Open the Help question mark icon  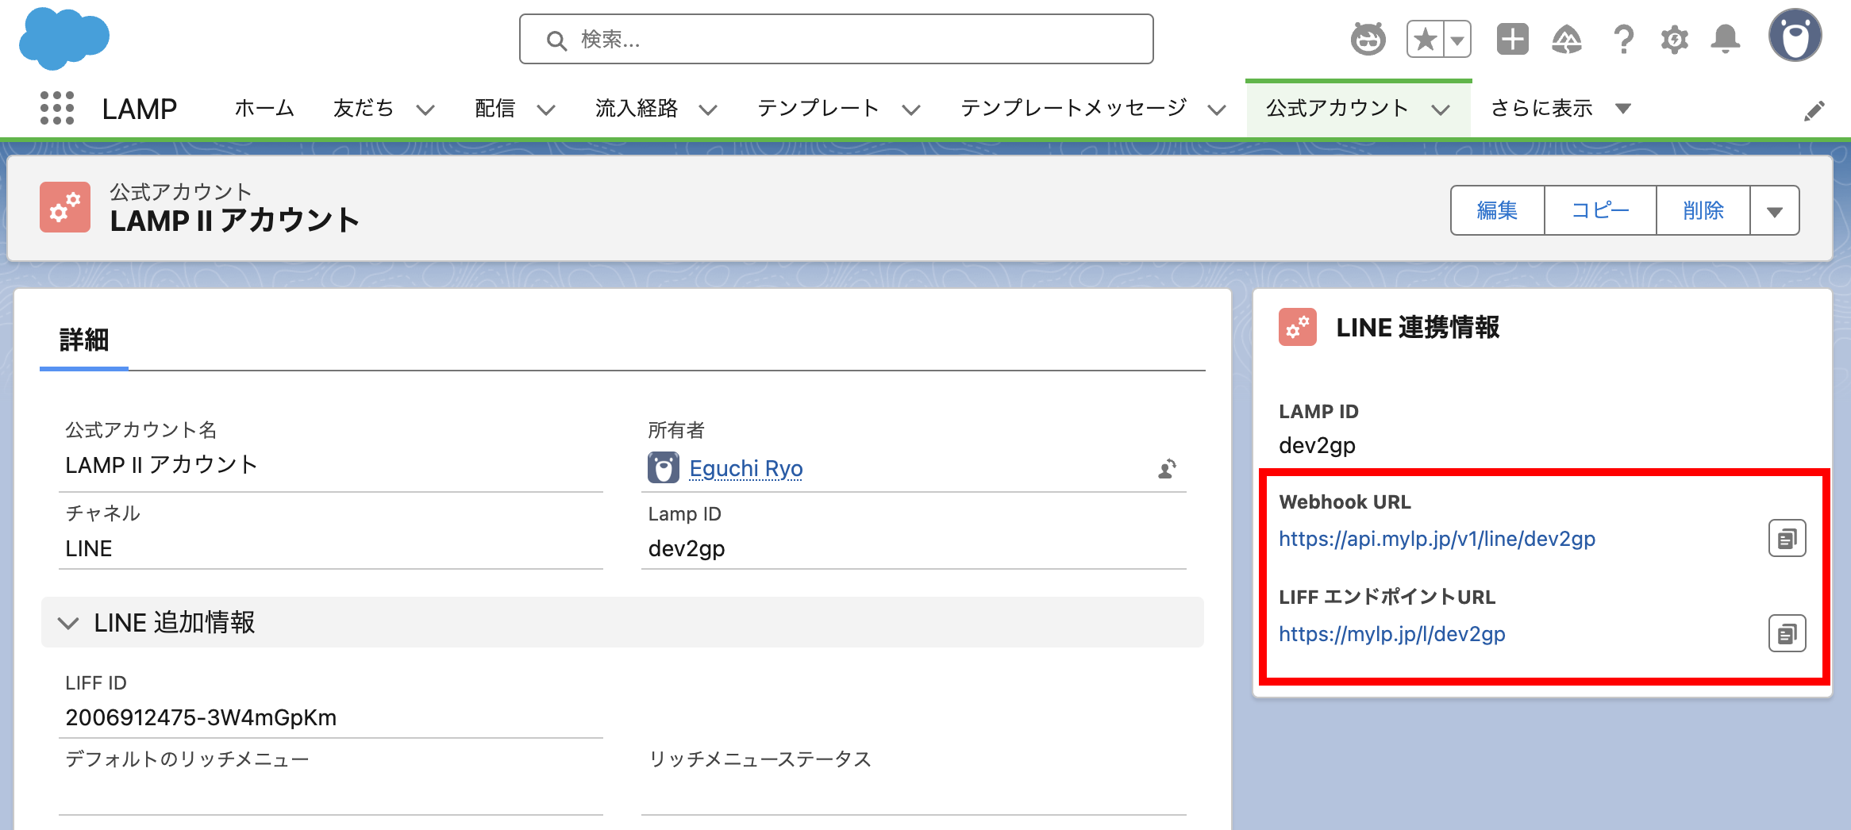pyautogui.click(x=1623, y=39)
